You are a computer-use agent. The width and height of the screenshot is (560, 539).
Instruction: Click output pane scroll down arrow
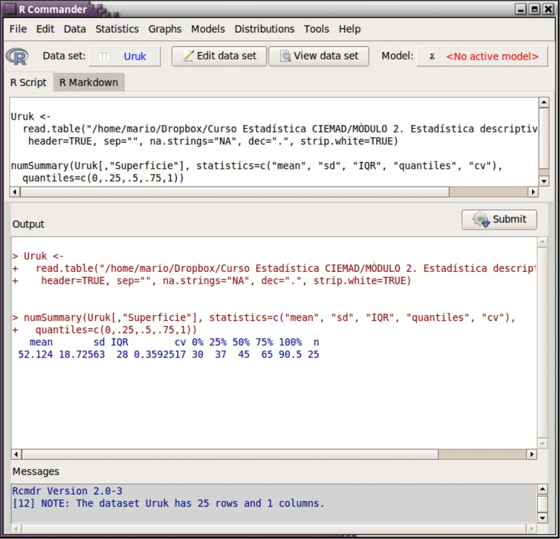[543, 444]
